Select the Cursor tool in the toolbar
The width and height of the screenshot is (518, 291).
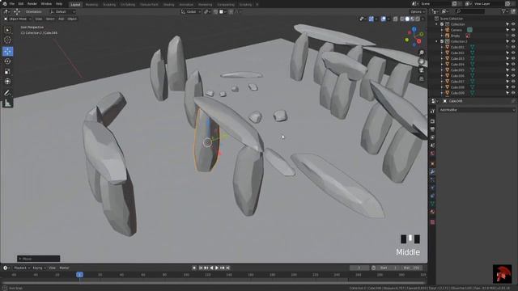[7, 40]
